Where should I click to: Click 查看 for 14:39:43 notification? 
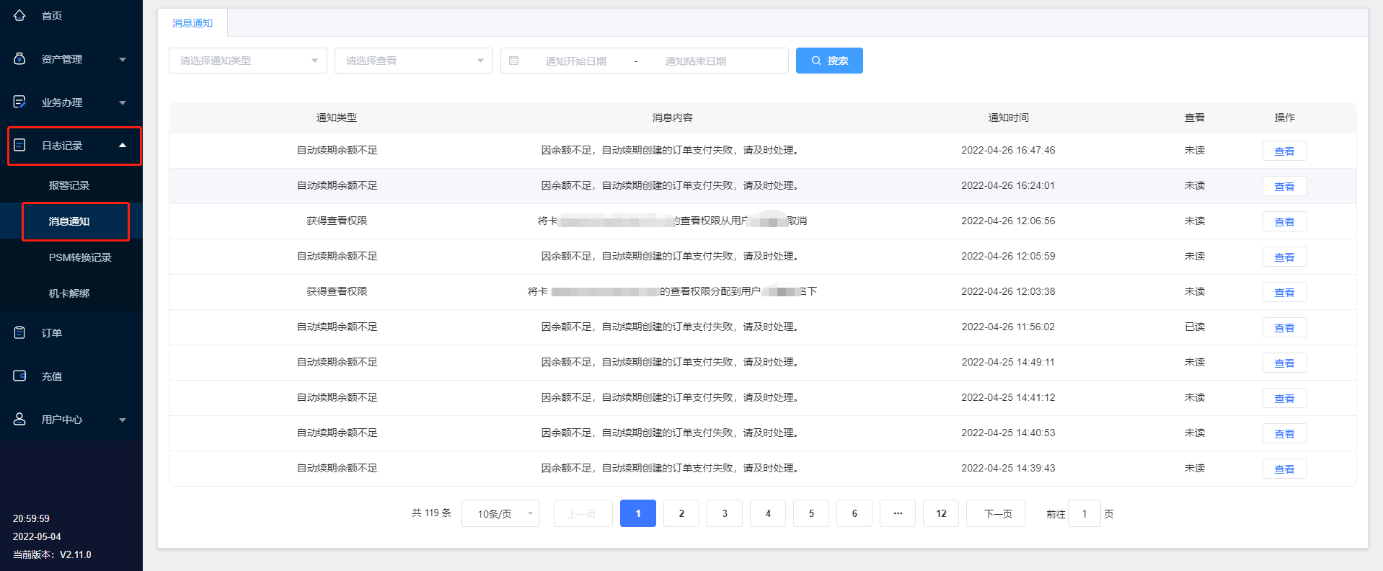(x=1284, y=469)
